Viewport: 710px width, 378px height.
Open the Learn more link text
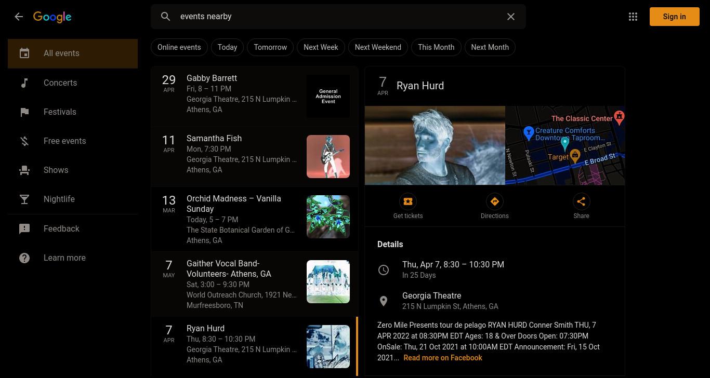(64, 258)
